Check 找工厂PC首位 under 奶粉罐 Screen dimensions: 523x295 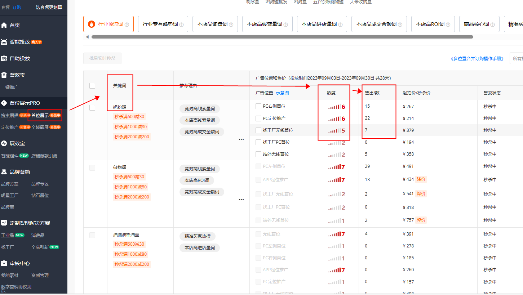[258, 142]
